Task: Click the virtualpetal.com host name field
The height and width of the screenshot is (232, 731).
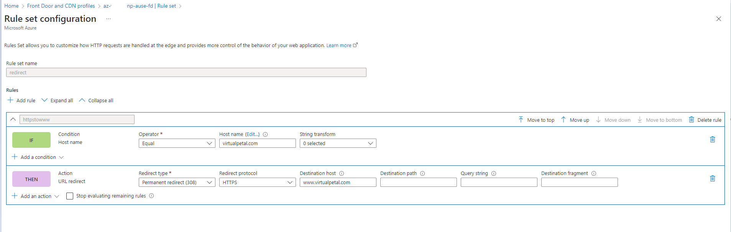Action: tap(258, 143)
